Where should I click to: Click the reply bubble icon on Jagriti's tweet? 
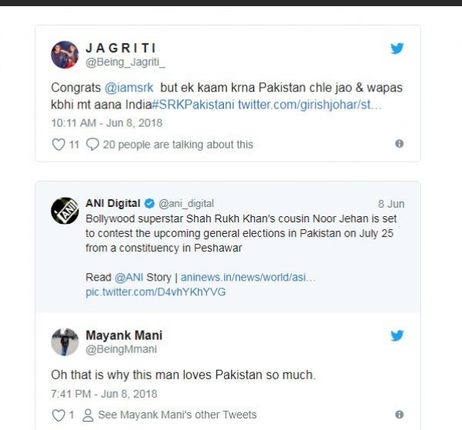click(x=92, y=144)
